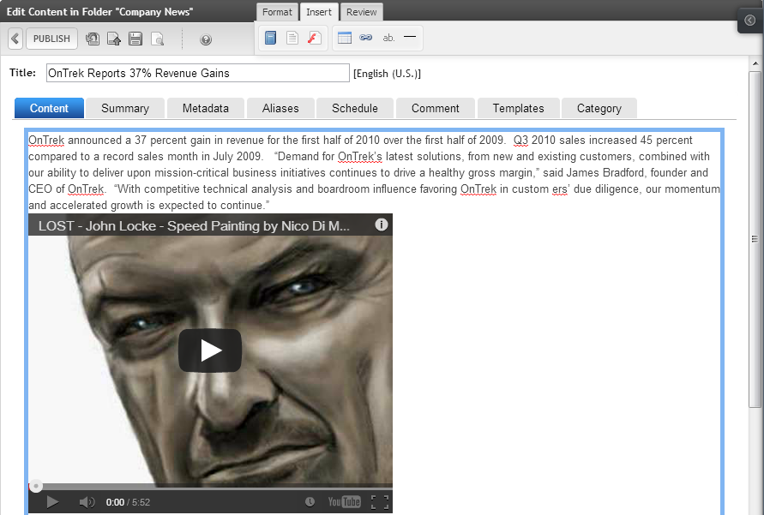Click the word 'Q3' in the article text

pos(520,141)
